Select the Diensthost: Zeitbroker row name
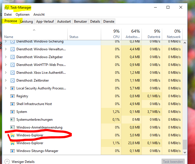This screenshot has width=195, height=164. pyautogui.click(x=33, y=80)
